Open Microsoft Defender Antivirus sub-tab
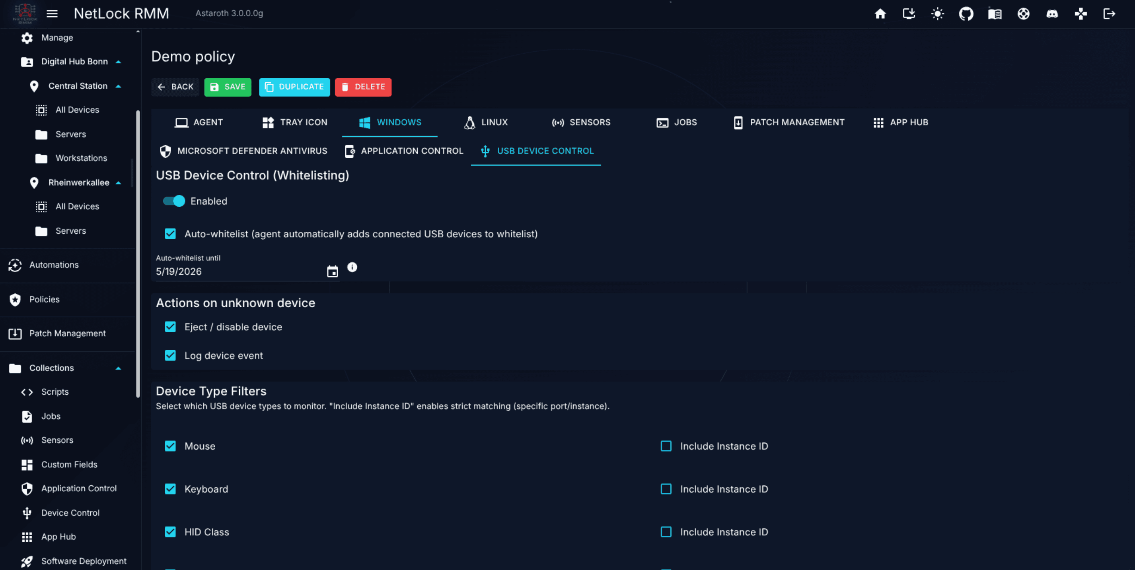This screenshot has height=570, width=1135. pyautogui.click(x=243, y=151)
